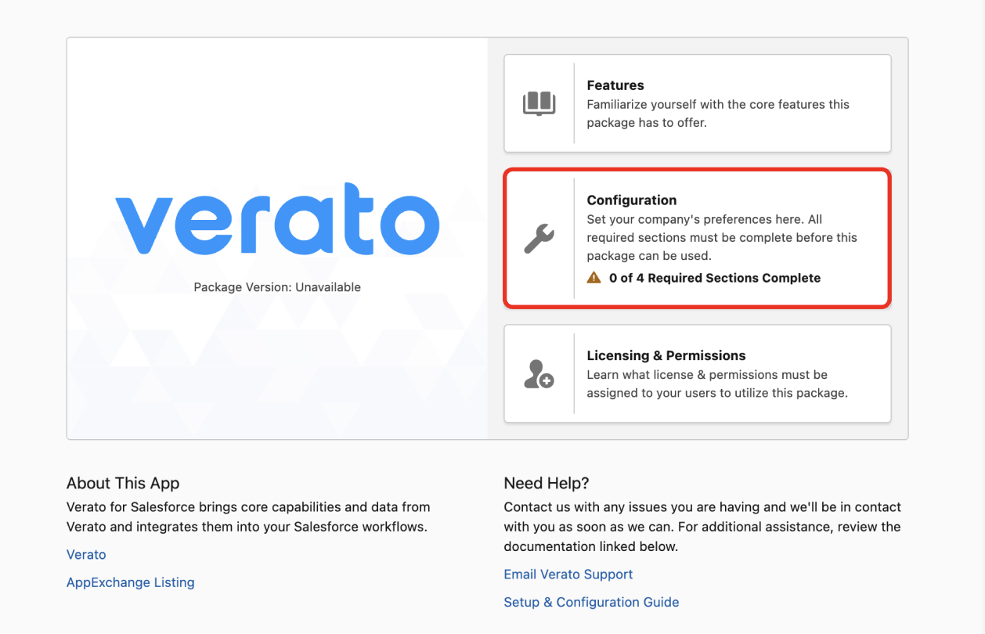Click the "Need Help?" heading
The width and height of the screenshot is (985, 634).
tap(547, 483)
